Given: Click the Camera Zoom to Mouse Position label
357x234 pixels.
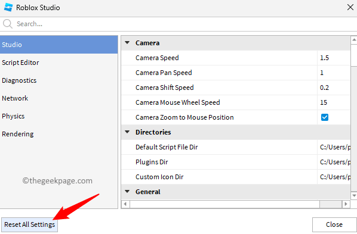Looking at the screenshot, I should [184, 117].
